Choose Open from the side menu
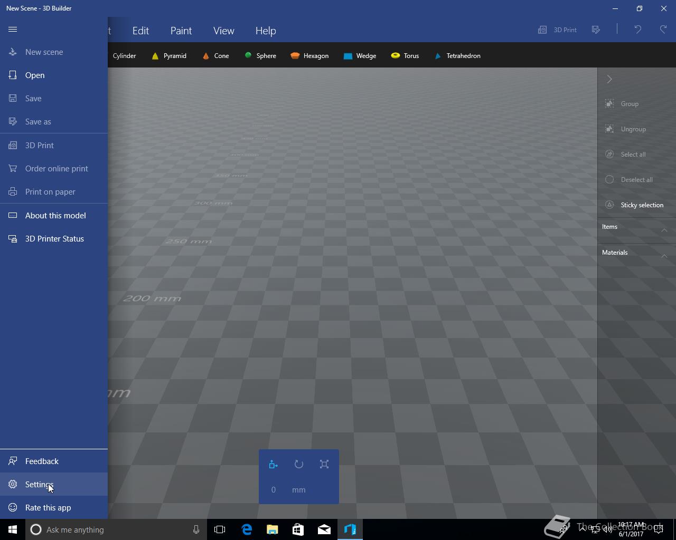This screenshot has width=676, height=540. (x=54, y=75)
